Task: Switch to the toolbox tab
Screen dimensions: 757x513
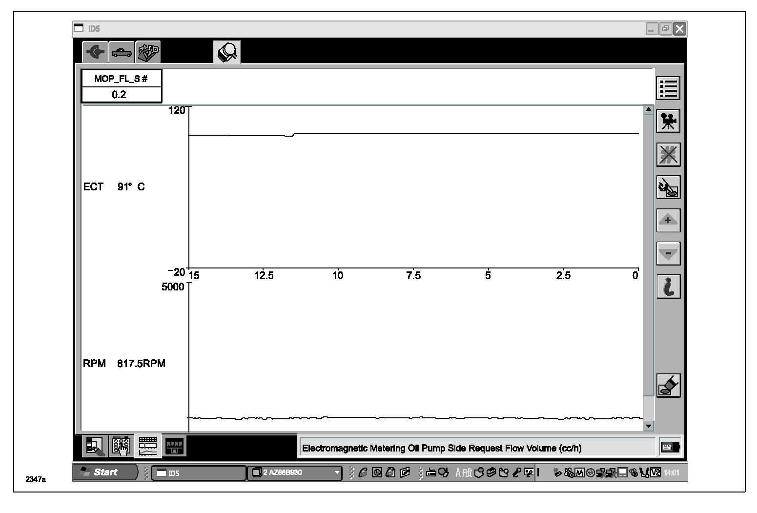Action: click(x=148, y=52)
